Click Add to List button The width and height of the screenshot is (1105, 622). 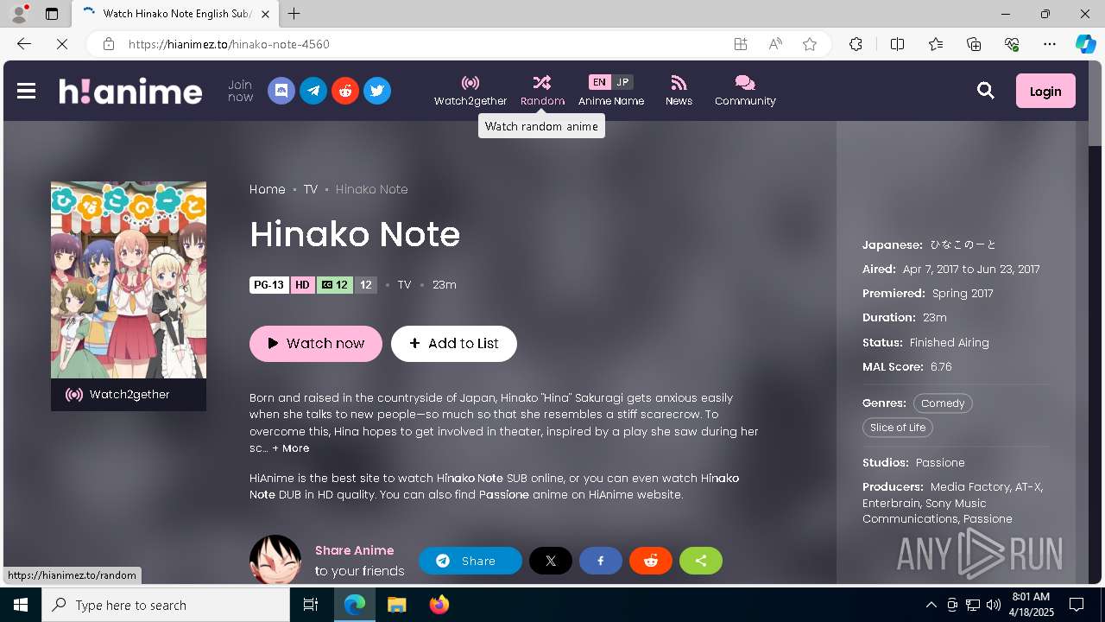(454, 344)
